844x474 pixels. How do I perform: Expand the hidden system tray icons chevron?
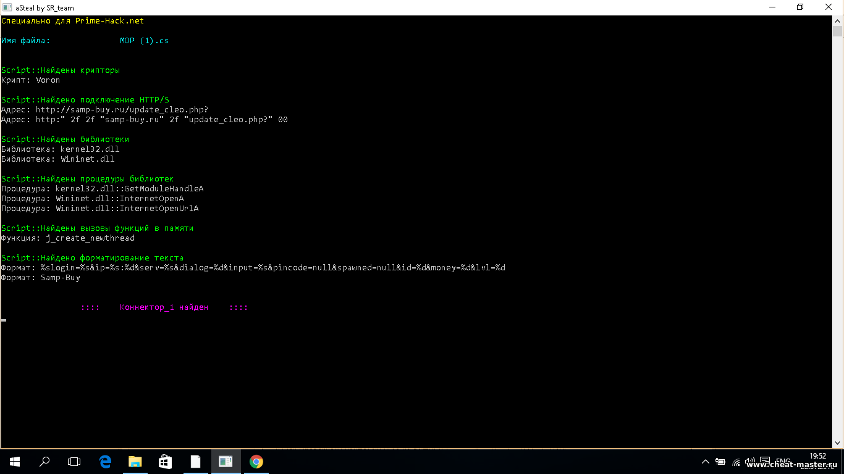click(706, 462)
